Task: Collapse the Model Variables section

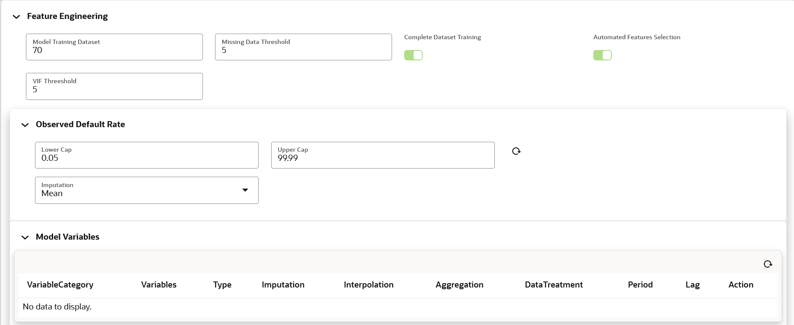Action: [x=25, y=237]
